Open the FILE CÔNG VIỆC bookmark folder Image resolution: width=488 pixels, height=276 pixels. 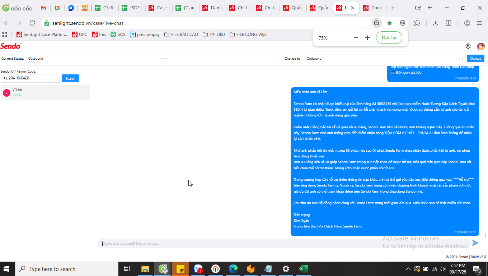pyautogui.click(x=248, y=34)
